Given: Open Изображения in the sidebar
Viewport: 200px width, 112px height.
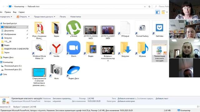Looking at the screenshot, I should 10,34.
